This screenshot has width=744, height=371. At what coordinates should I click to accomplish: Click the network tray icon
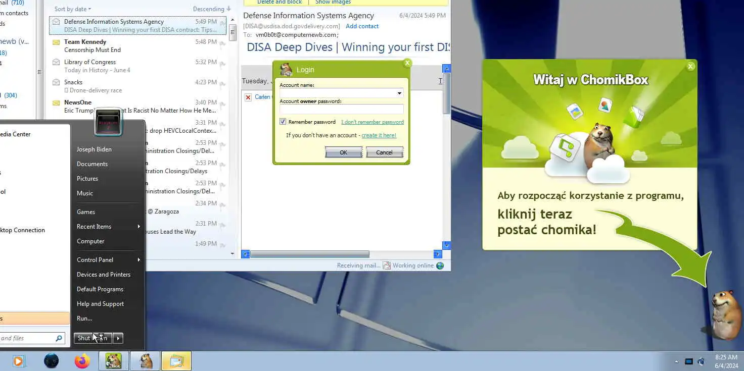click(701, 361)
